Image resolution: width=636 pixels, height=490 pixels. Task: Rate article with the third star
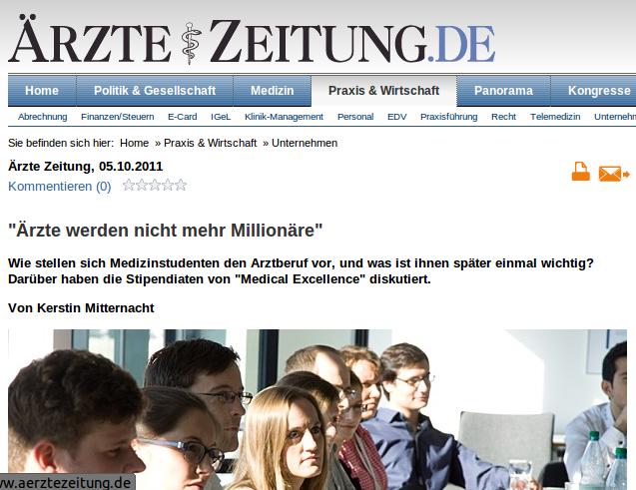(155, 186)
